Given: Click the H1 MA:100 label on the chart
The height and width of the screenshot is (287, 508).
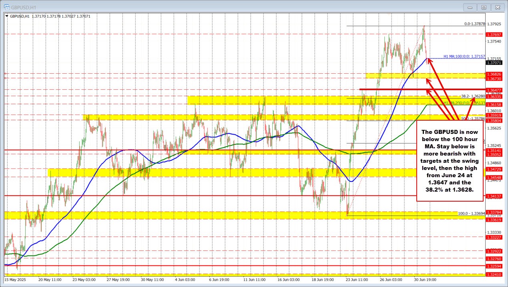Looking at the screenshot, I should [464, 57].
